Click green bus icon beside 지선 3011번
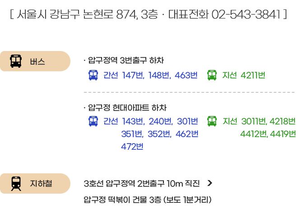 click(212, 121)
